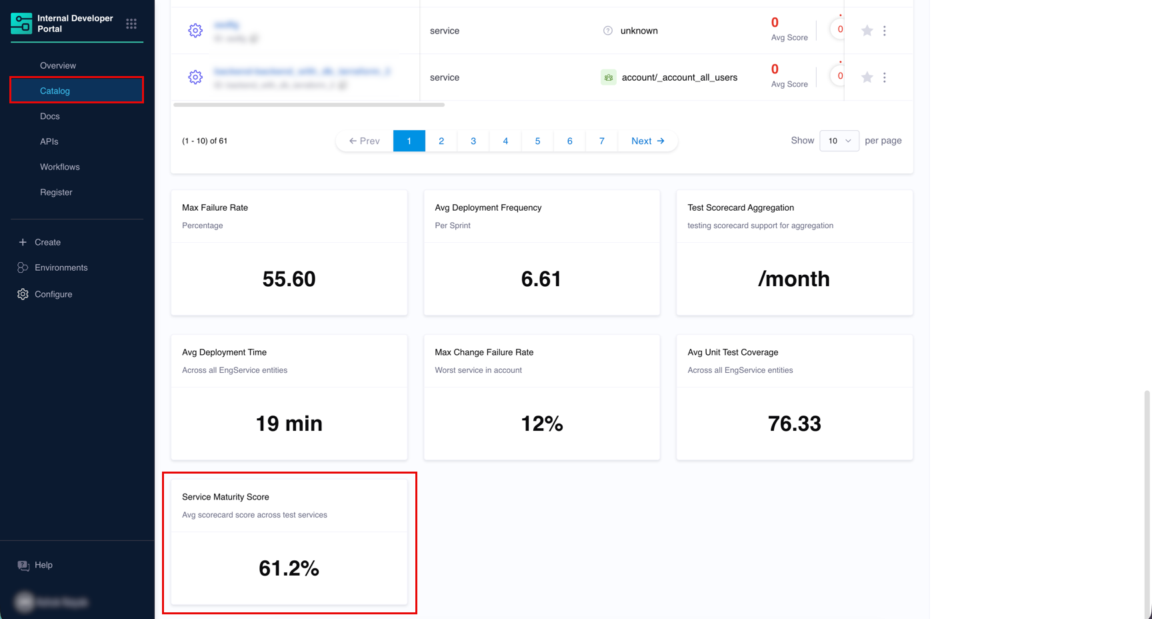Click the 'Worst service in account' subtitle

coord(478,370)
